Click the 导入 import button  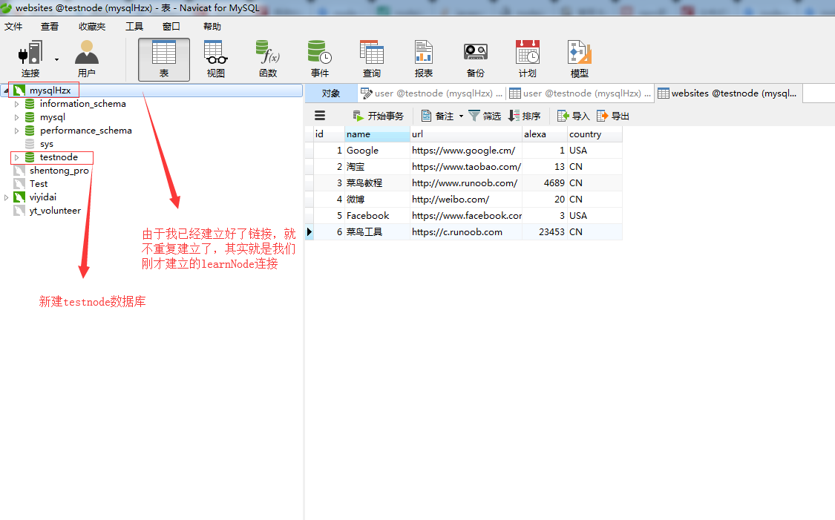pyautogui.click(x=572, y=115)
